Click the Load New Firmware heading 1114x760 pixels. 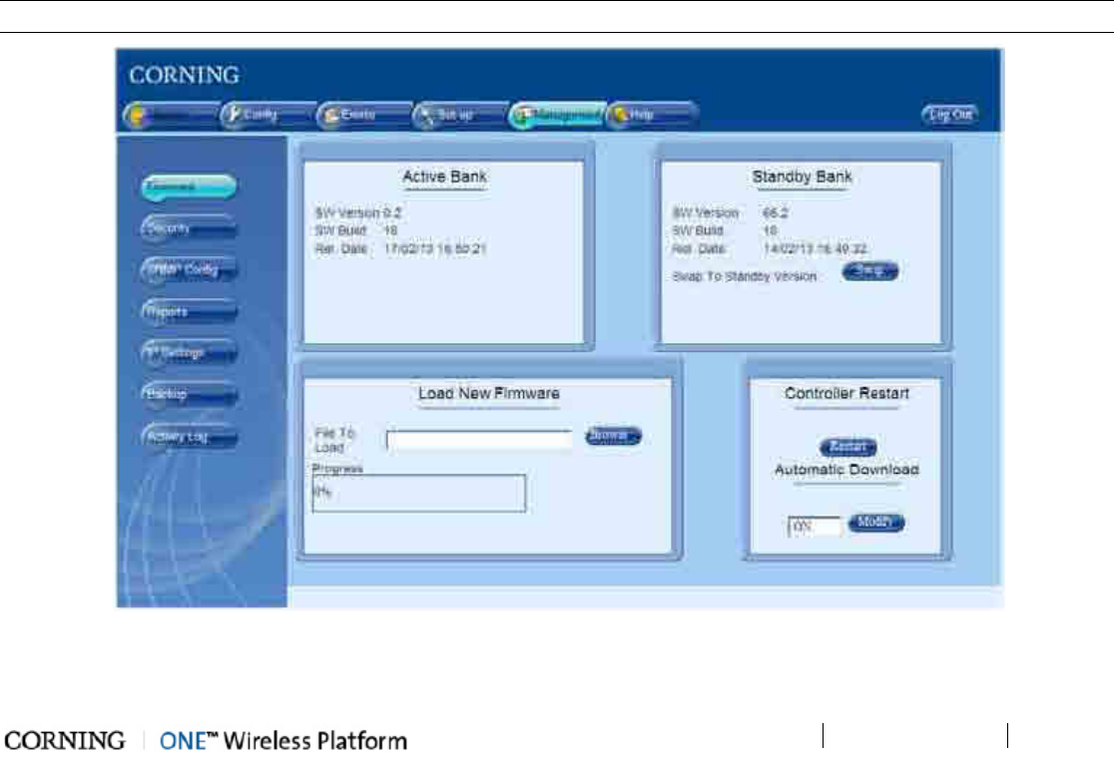tap(489, 393)
